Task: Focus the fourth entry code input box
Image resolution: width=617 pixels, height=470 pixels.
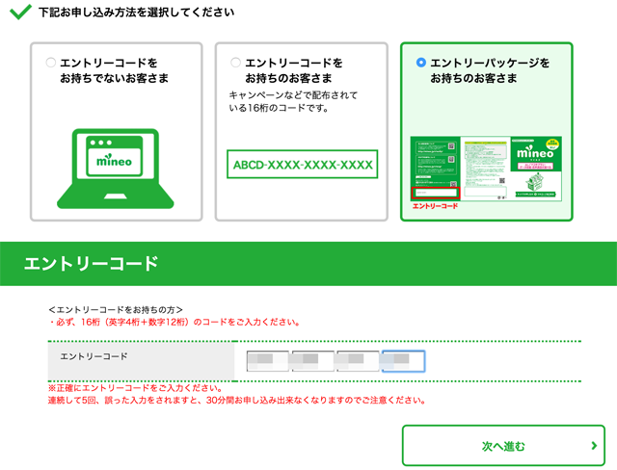Action: 403,361
